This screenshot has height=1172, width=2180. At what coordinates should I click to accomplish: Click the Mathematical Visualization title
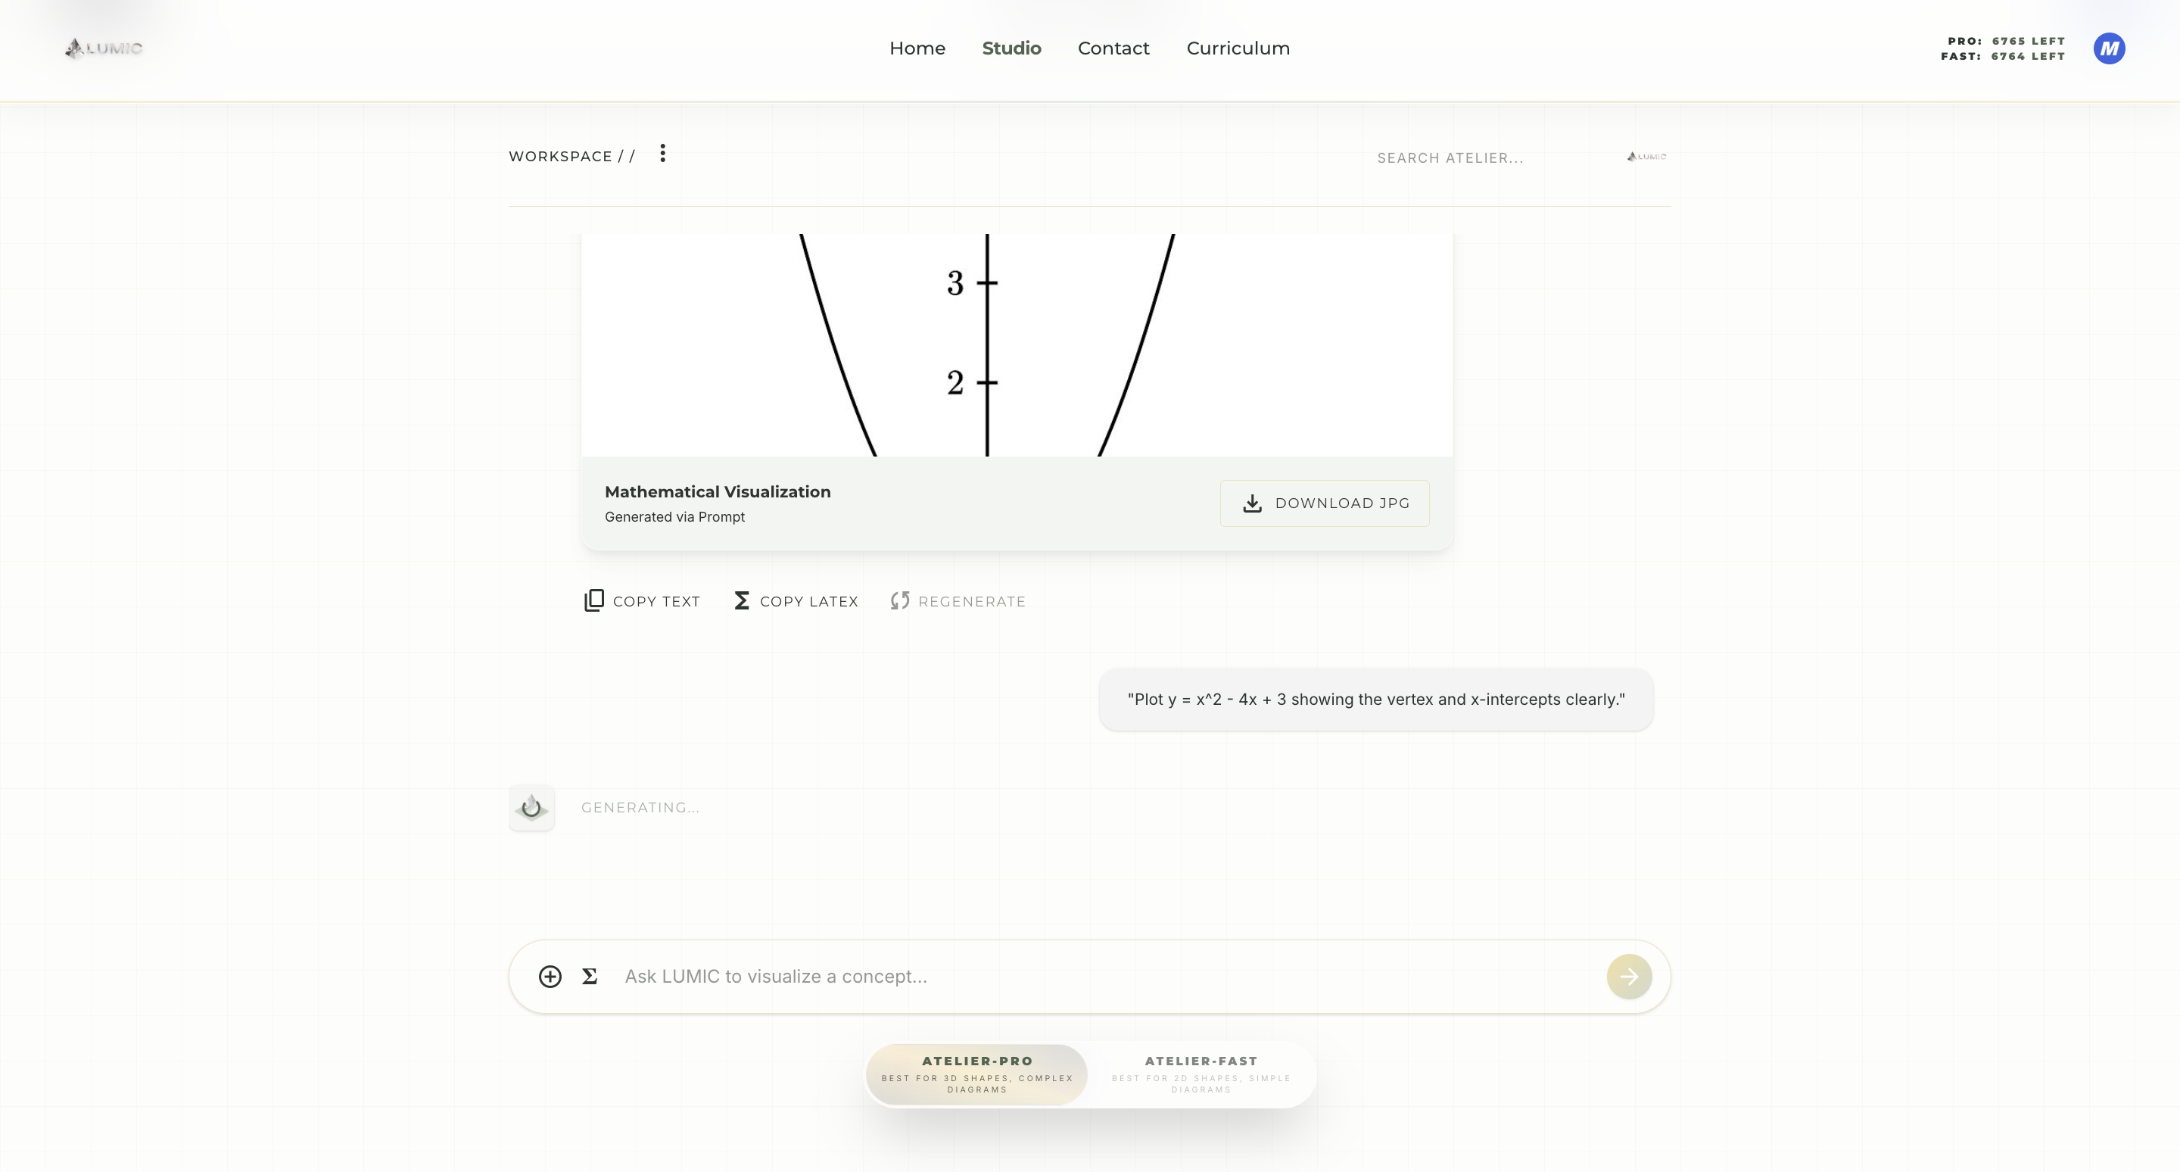click(718, 491)
